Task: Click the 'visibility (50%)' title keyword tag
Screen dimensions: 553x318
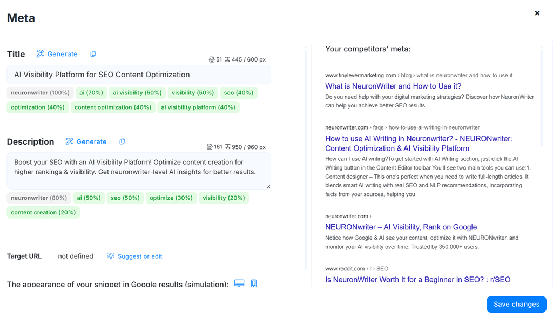Action: tap(193, 93)
